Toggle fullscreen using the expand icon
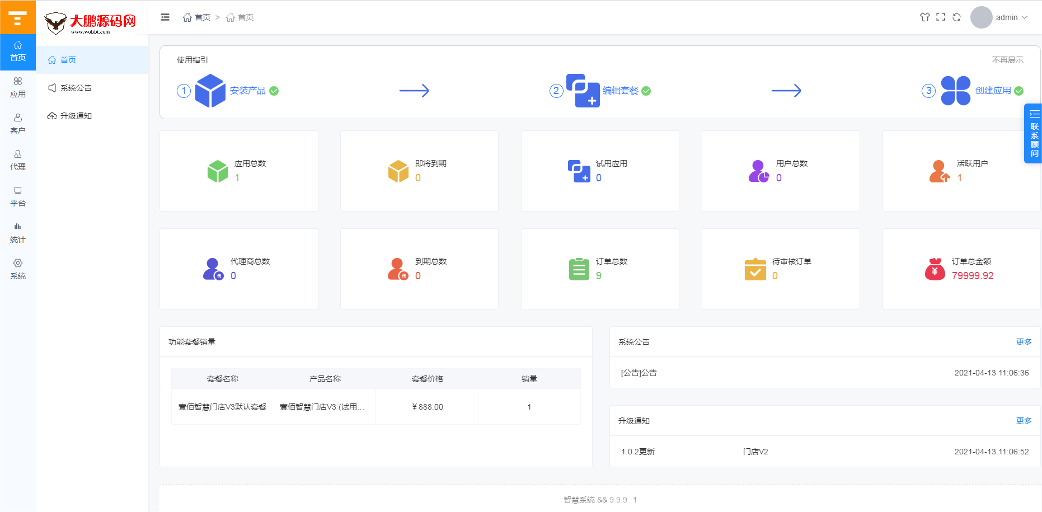The height and width of the screenshot is (512, 1042). (x=941, y=17)
